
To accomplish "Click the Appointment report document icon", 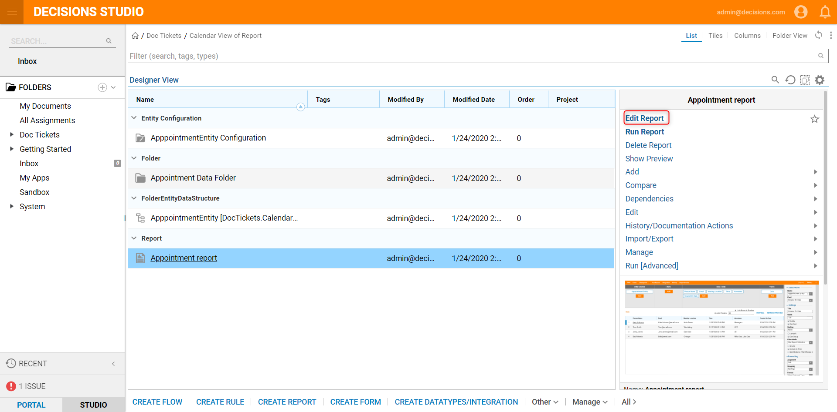I will (140, 258).
